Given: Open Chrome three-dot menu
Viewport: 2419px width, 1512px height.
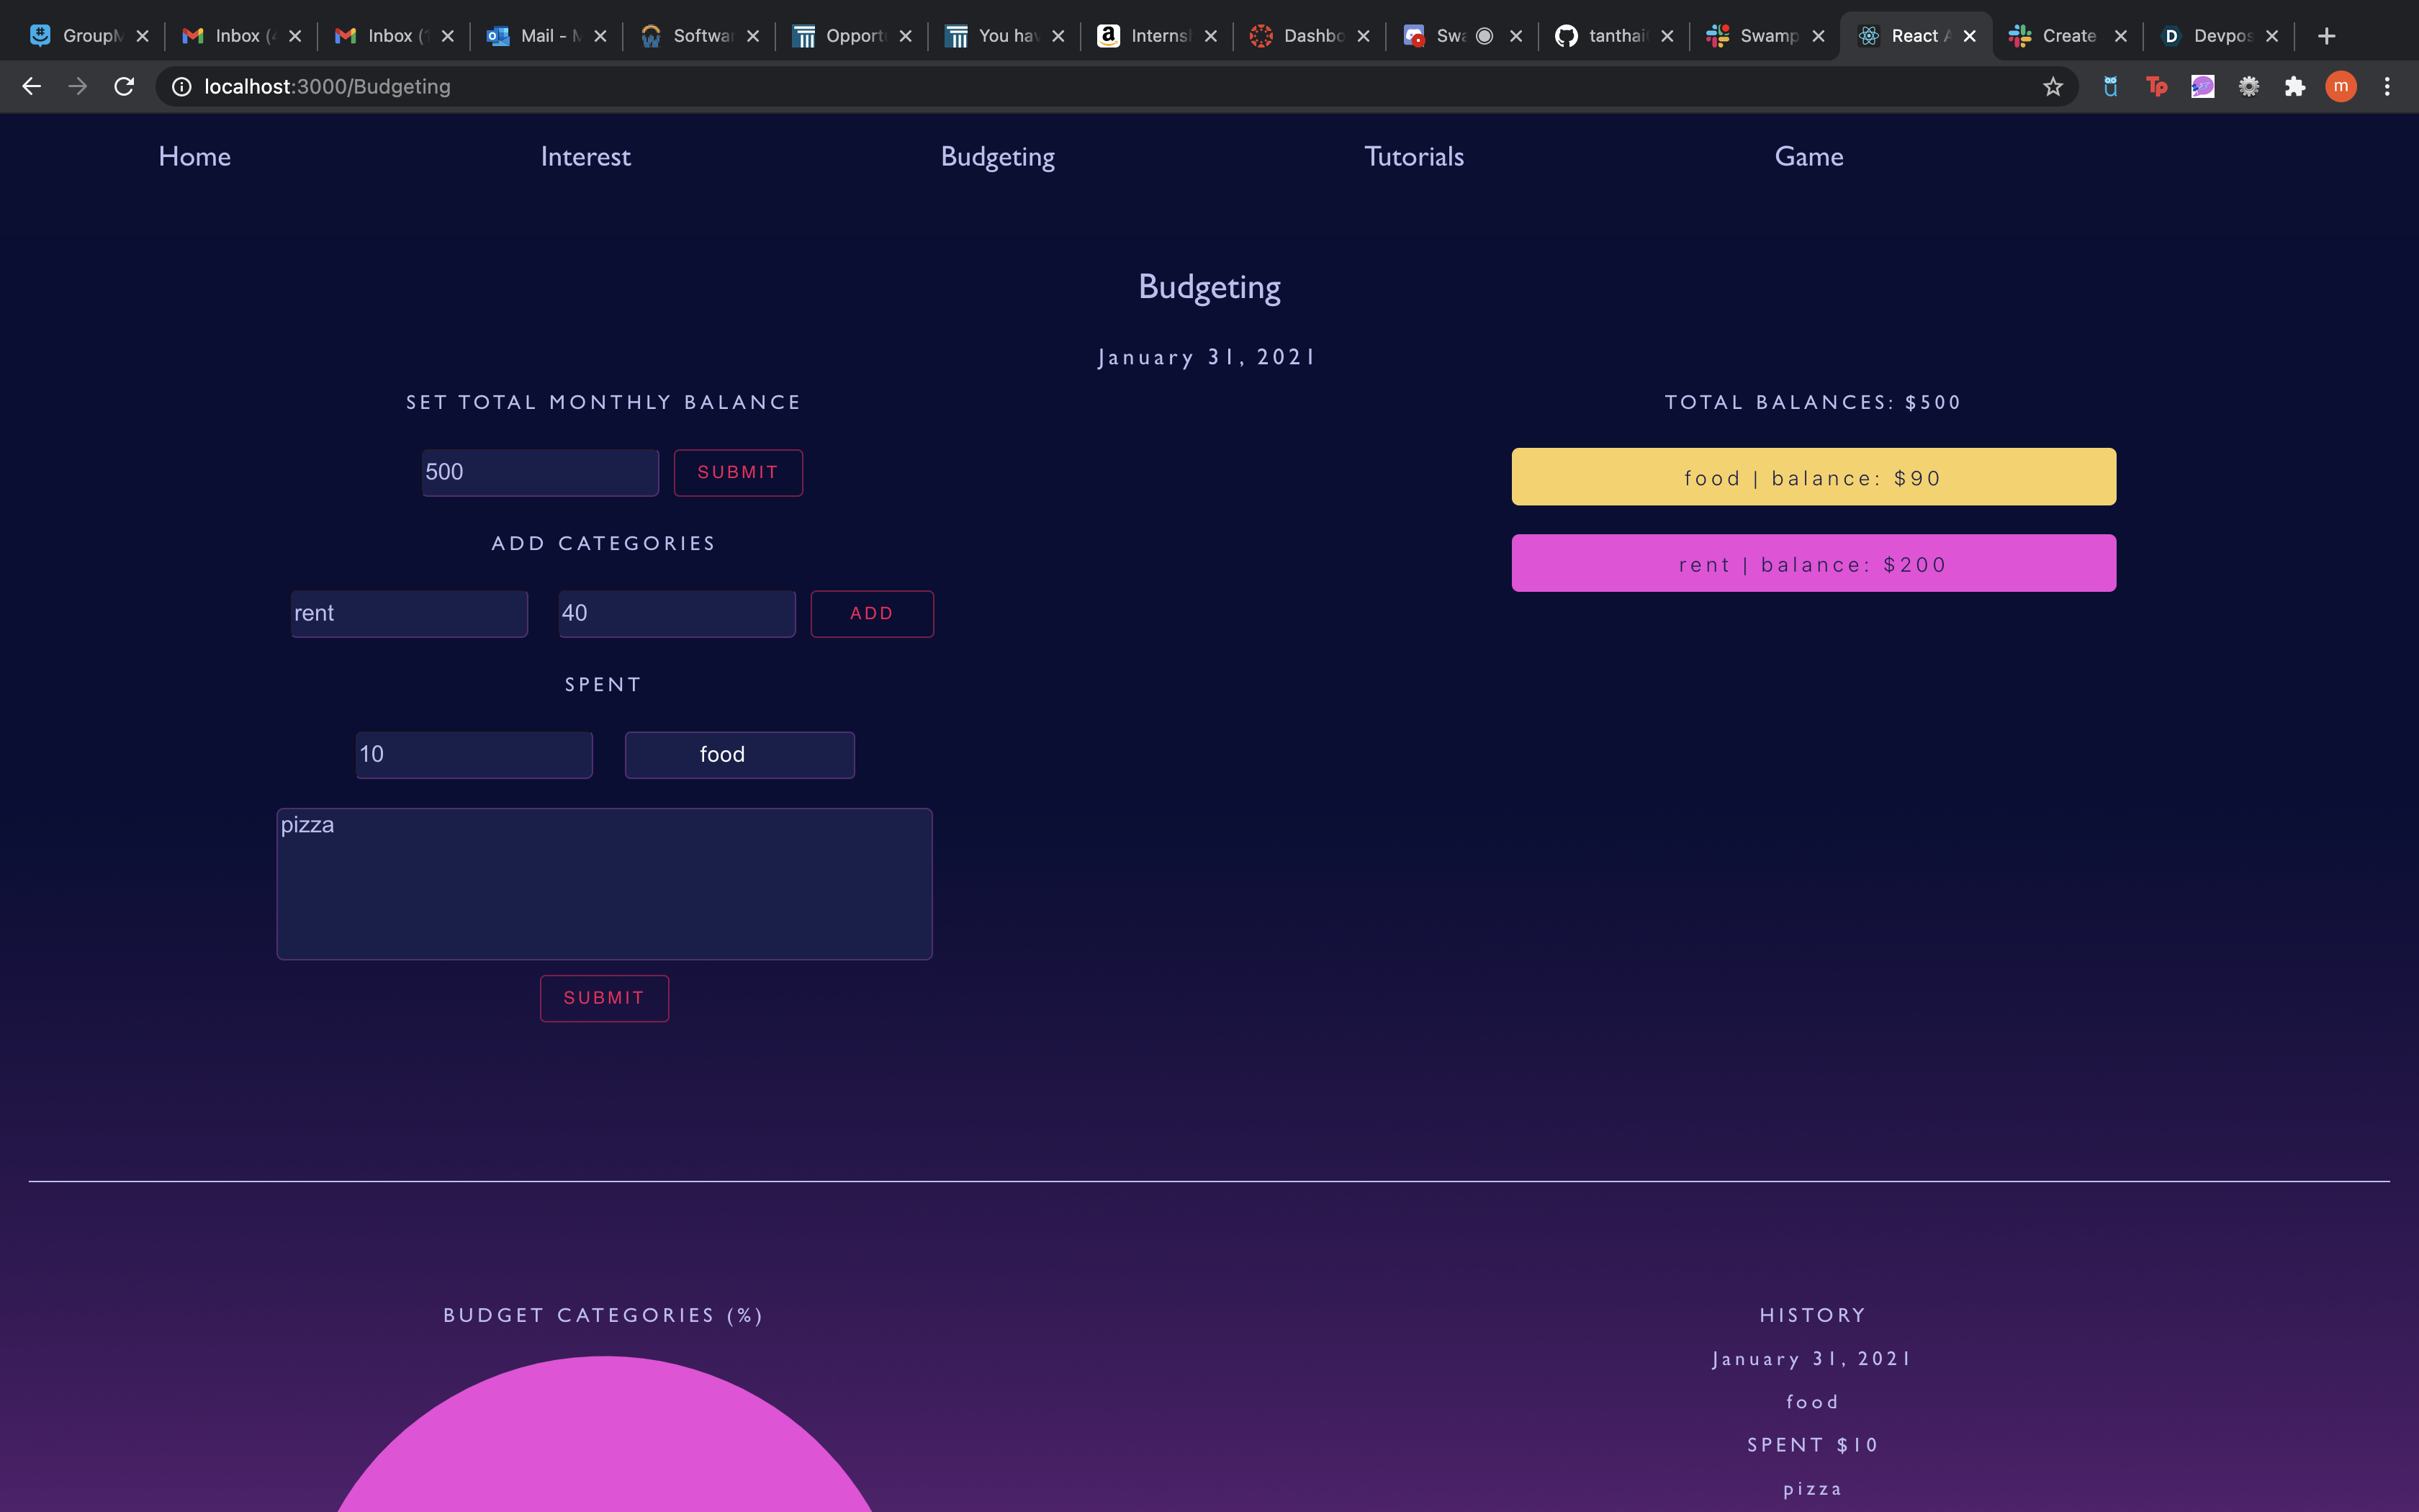Looking at the screenshot, I should coord(2387,87).
